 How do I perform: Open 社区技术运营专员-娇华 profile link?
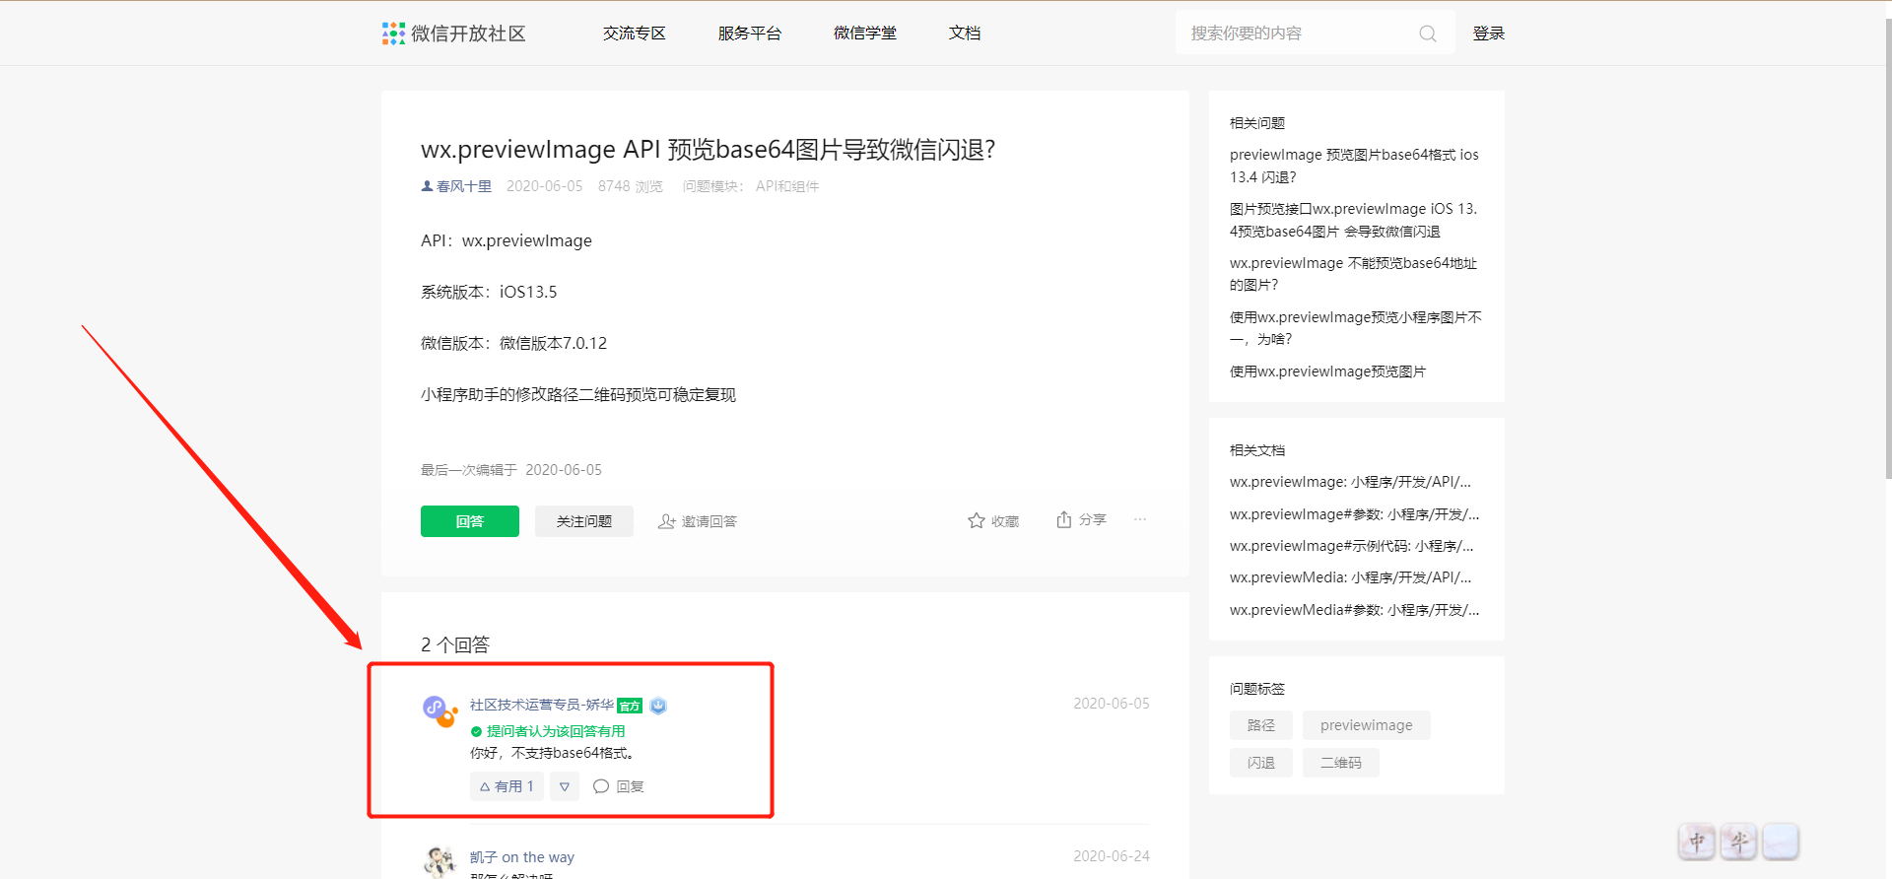point(542,705)
